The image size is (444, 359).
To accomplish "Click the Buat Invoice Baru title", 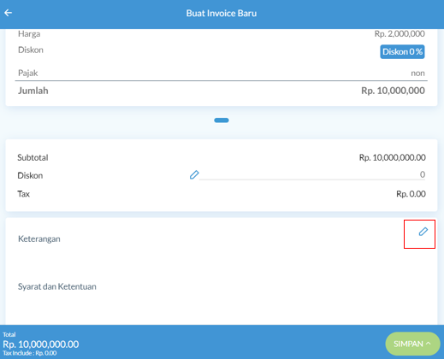I will (222, 13).
